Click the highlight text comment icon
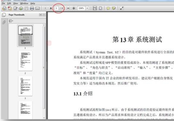The height and width of the screenshot is (121, 174). click(x=114, y=8)
